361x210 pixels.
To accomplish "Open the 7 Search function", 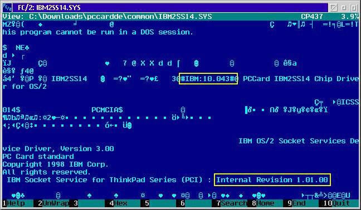I will coord(232,203).
